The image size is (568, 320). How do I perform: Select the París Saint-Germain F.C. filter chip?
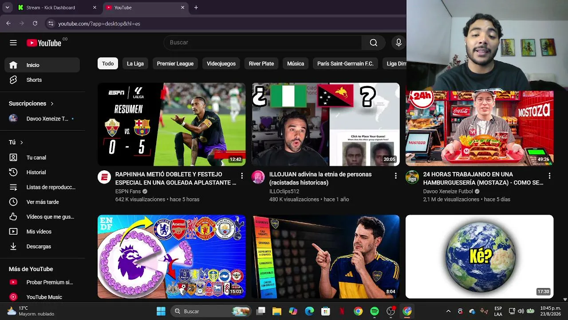pos(345,64)
